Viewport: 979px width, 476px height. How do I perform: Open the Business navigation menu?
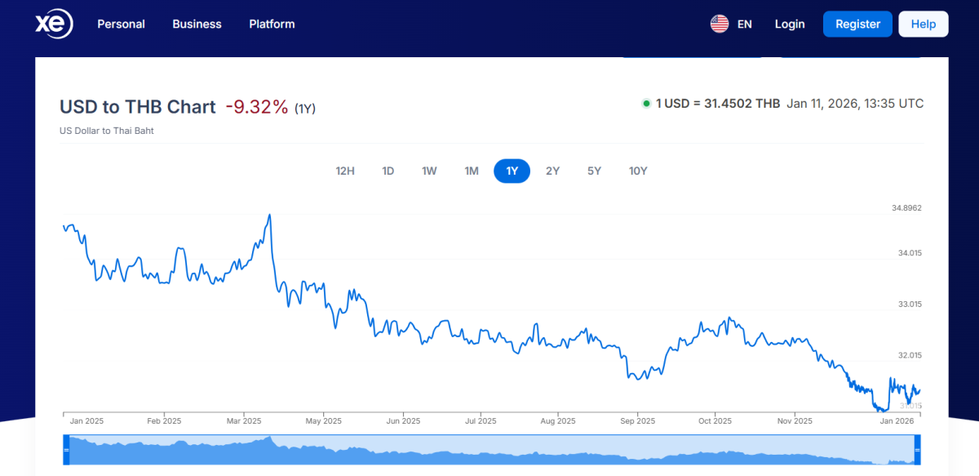coord(197,24)
